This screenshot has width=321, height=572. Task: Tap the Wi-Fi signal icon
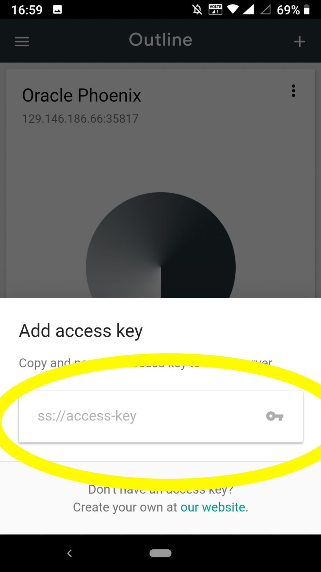point(233,9)
